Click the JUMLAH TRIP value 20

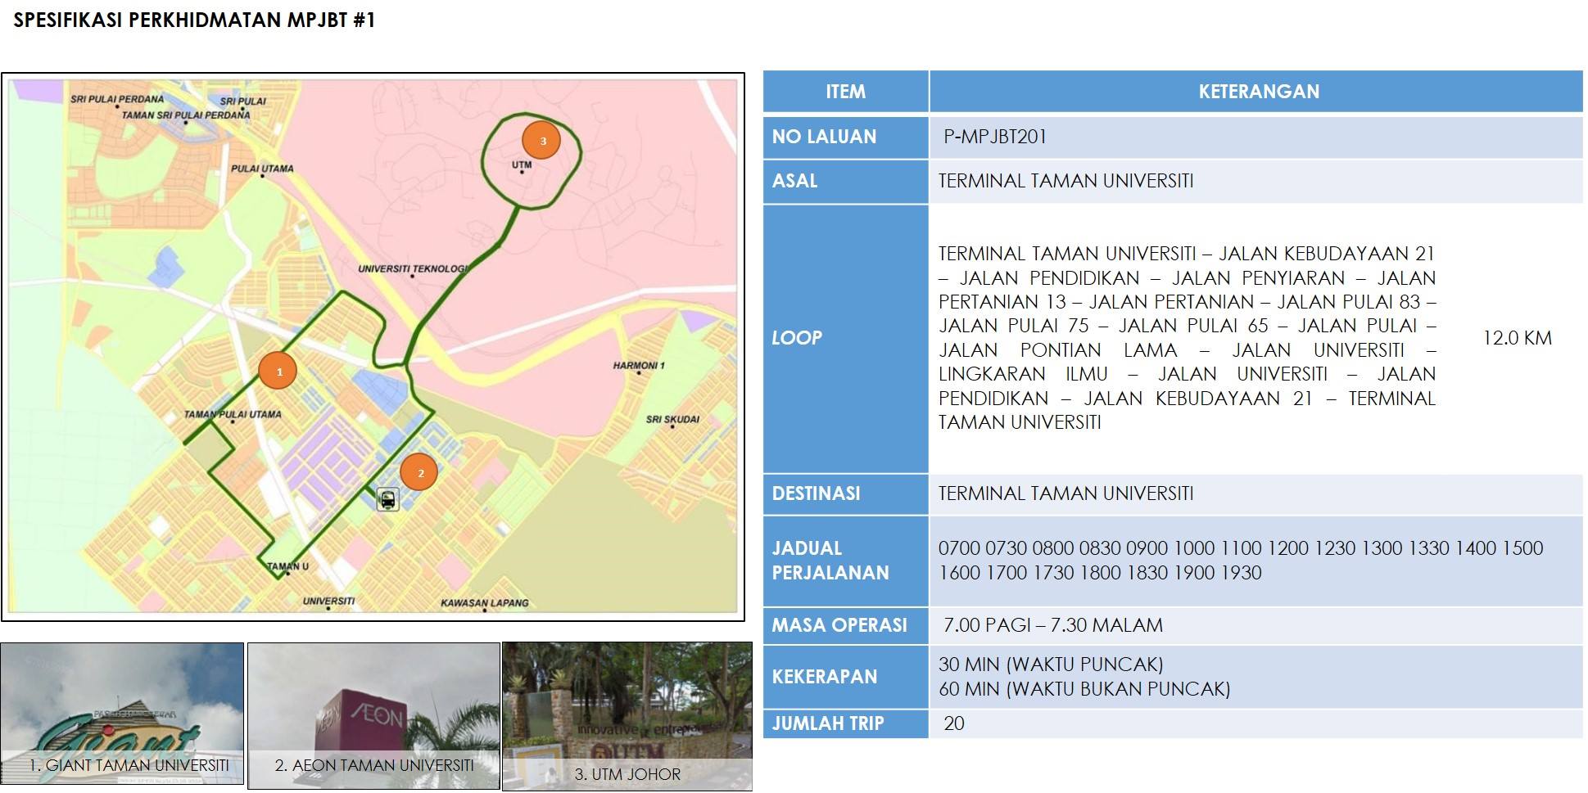pyautogui.click(x=953, y=723)
